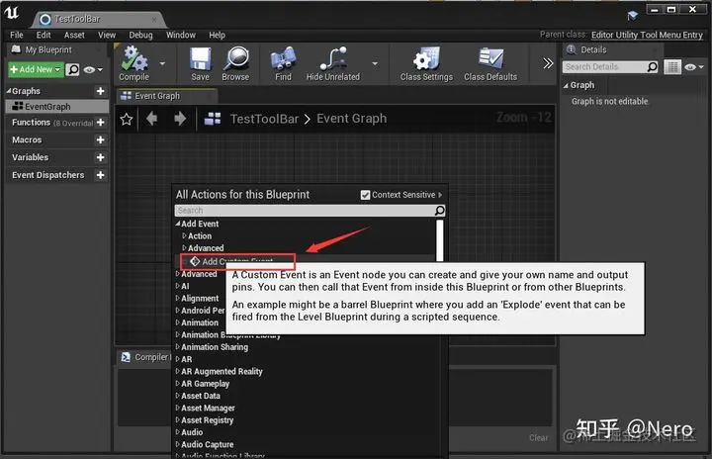Toggle Hide Unrelated in the toolbar
Viewport: 712px width, 459px height.
[333, 63]
